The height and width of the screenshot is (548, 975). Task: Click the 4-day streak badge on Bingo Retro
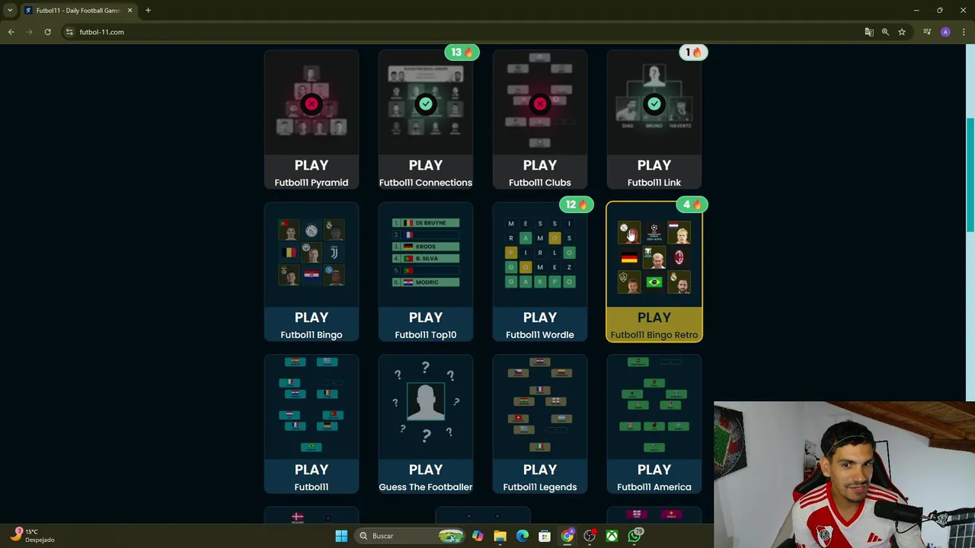(692, 205)
